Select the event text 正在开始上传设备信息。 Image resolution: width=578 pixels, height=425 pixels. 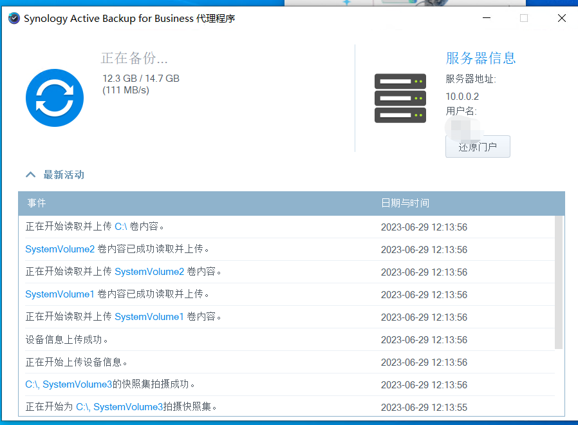click(77, 362)
